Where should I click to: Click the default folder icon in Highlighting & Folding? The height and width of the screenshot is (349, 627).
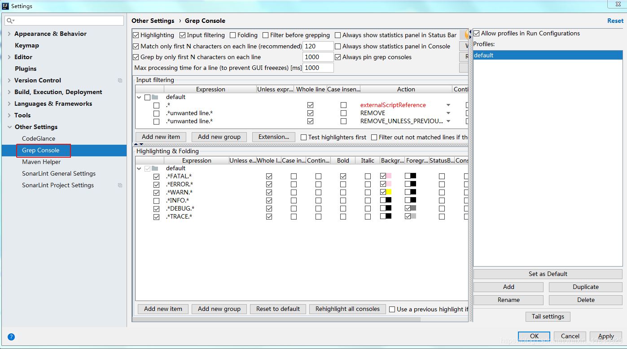155,168
